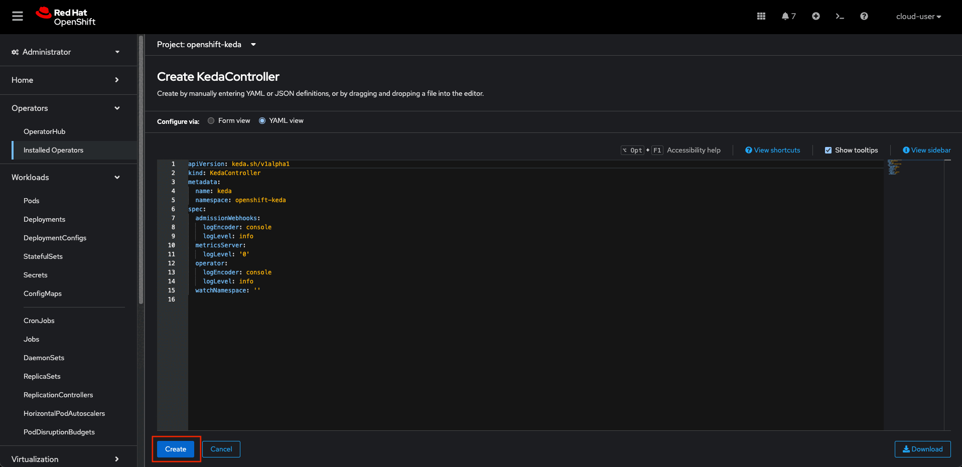Select the Form view radio button
962x467 pixels.
pyautogui.click(x=211, y=121)
